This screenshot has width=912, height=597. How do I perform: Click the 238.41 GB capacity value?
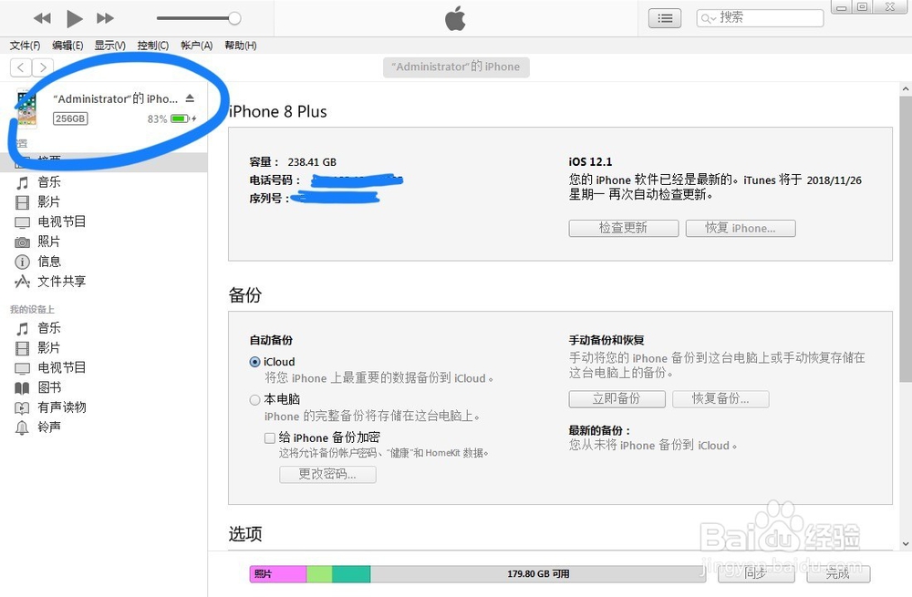coord(312,162)
